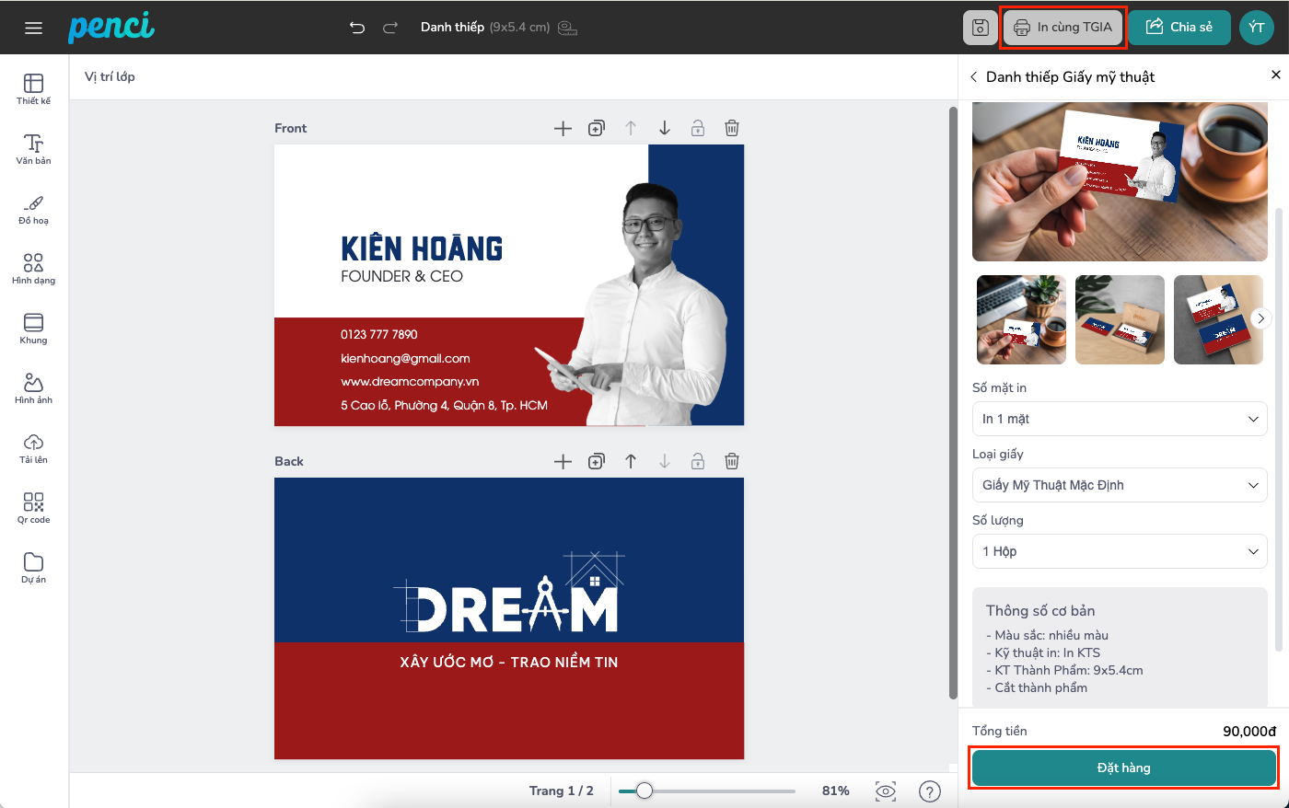
Task: Click the Đặt hàng order button
Action: point(1123,768)
